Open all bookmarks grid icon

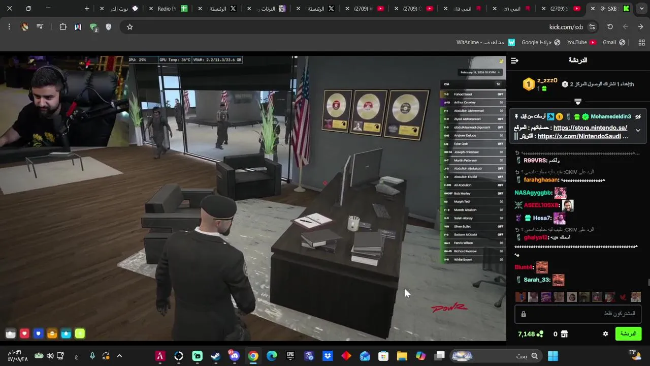point(641,42)
